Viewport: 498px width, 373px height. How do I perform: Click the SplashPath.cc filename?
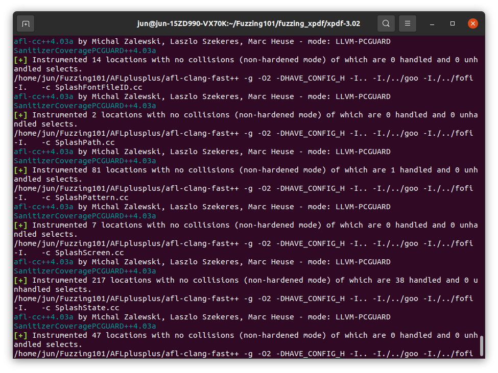tap(85, 142)
